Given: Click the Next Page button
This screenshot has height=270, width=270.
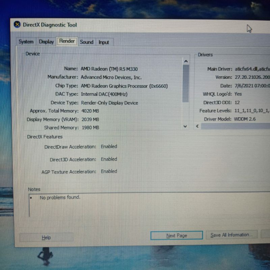Looking at the screenshot, I should pos(177,236).
